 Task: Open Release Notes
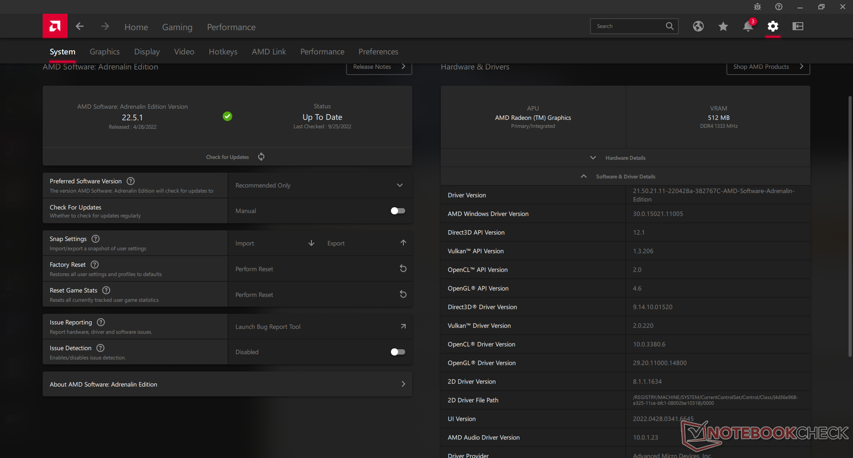click(x=379, y=67)
